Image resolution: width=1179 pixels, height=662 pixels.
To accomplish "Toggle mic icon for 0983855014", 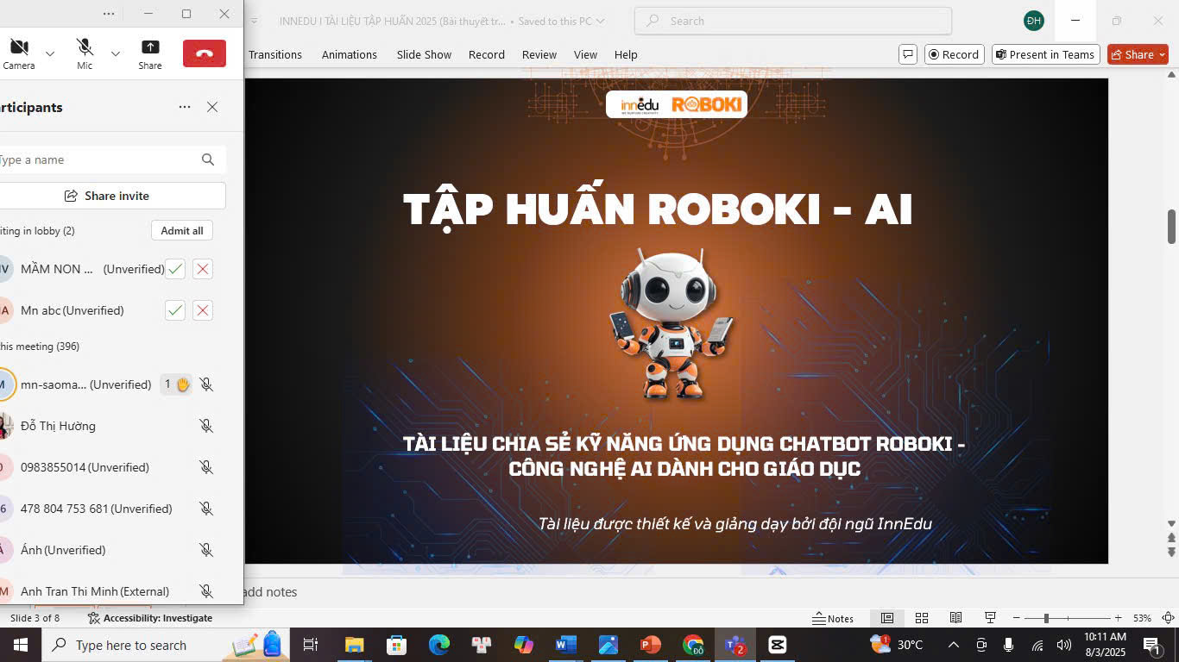I will coord(206,467).
